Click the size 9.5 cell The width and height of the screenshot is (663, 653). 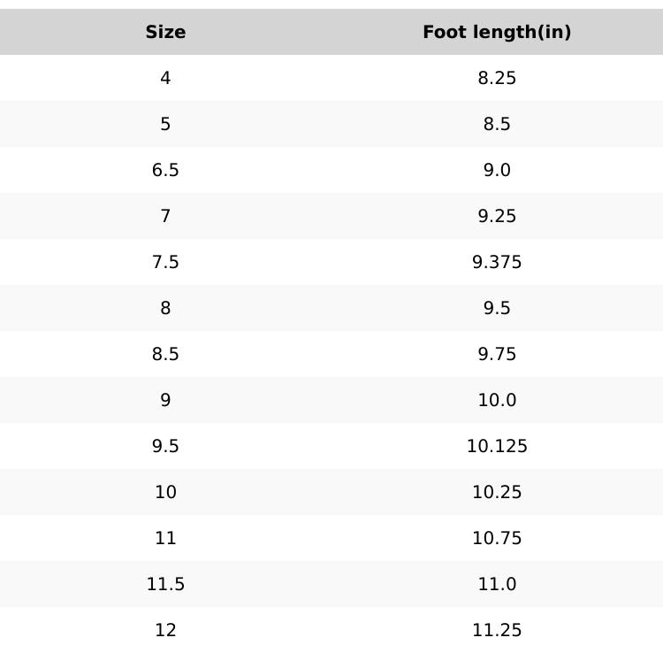coord(165,446)
